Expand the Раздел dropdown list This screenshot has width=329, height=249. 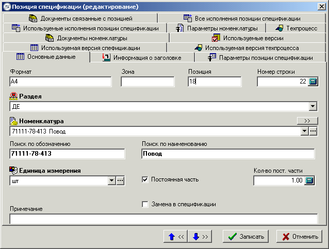point(313,106)
